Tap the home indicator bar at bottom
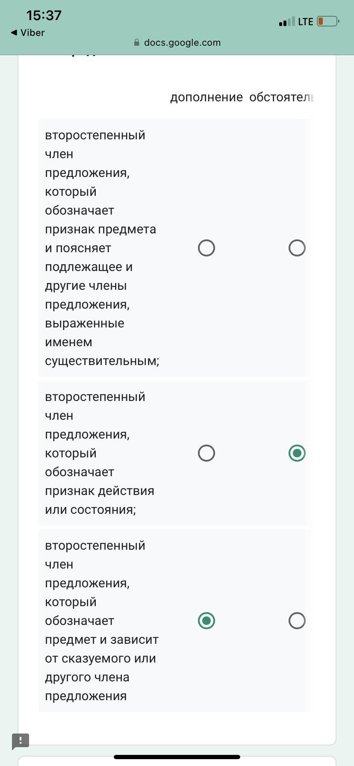 (x=177, y=757)
